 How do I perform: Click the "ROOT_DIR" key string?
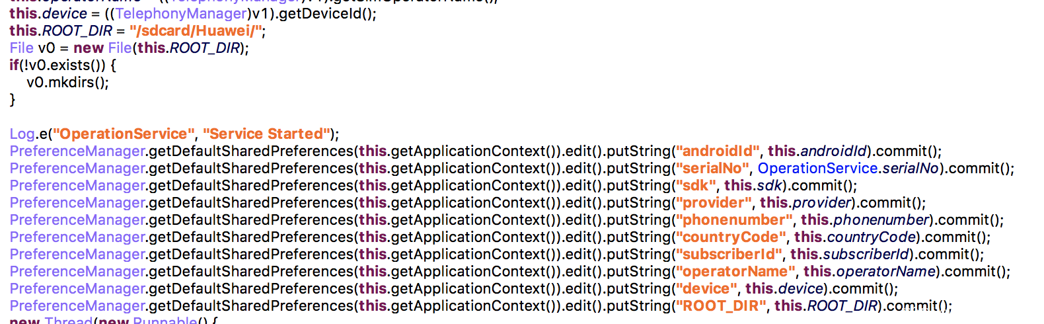point(720,306)
